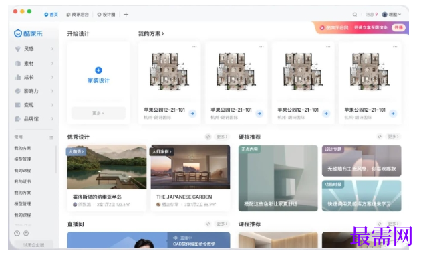Open the user account dropdown at top right
Image resolution: width=425 pixels, height=257 pixels.
click(392, 14)
